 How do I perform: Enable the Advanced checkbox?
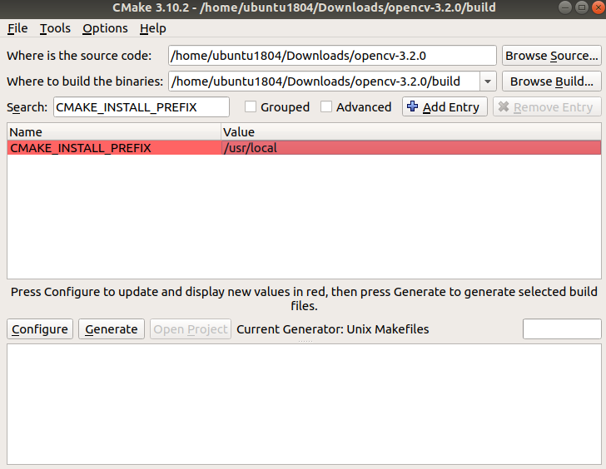[326, 107]
